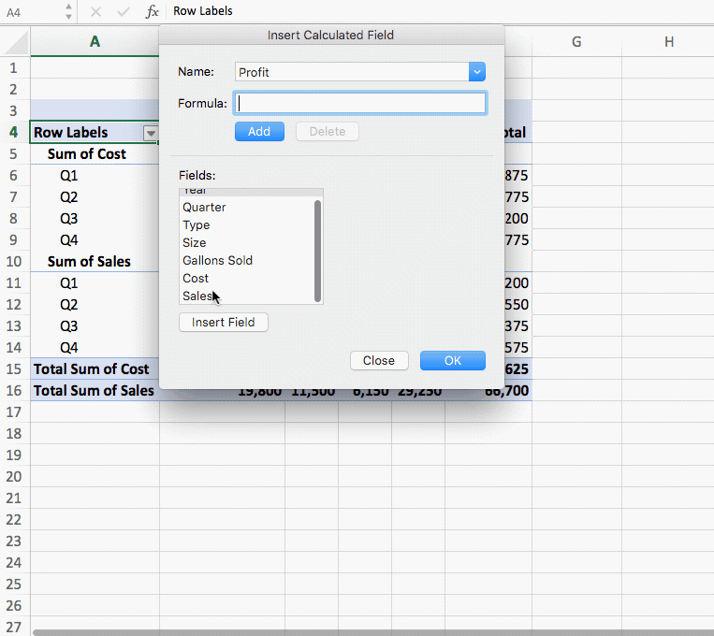Choose Gallons Sold from Fields list
Image resolution: width=714 pixels, height=636 pixels.
coord(217,261)
